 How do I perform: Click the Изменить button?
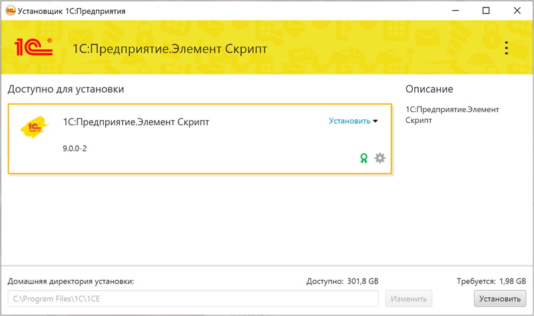[408, 298]
